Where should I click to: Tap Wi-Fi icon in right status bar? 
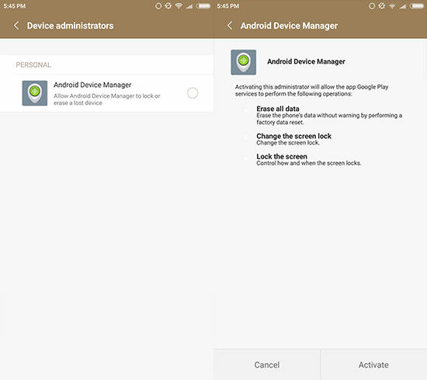pos(392,5)
